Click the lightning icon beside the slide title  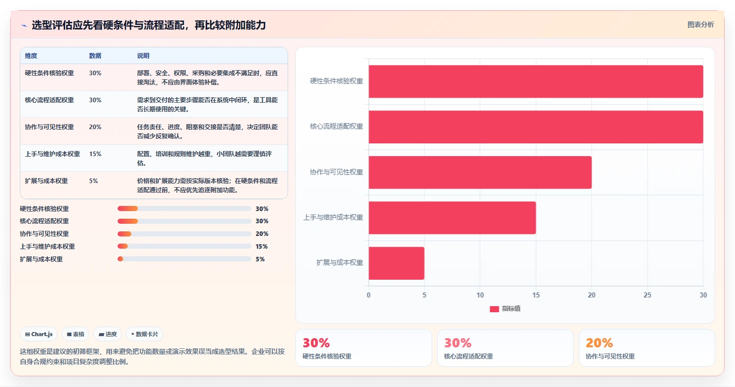point(24,25)
